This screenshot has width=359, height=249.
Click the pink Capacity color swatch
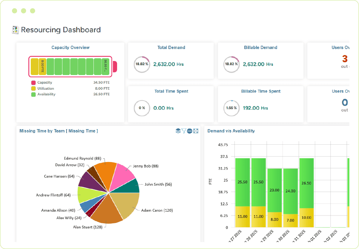pyautogui.click(x=33, y=83)
